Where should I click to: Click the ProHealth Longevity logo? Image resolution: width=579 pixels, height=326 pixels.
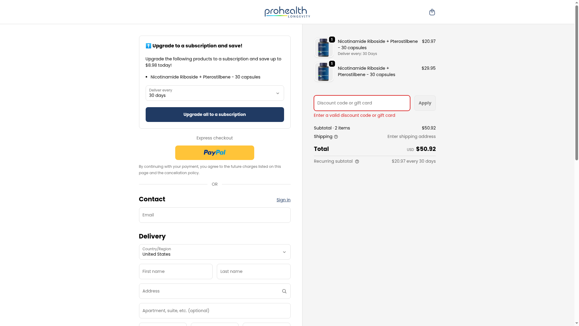pyautogui.click(x=287, y=12)
